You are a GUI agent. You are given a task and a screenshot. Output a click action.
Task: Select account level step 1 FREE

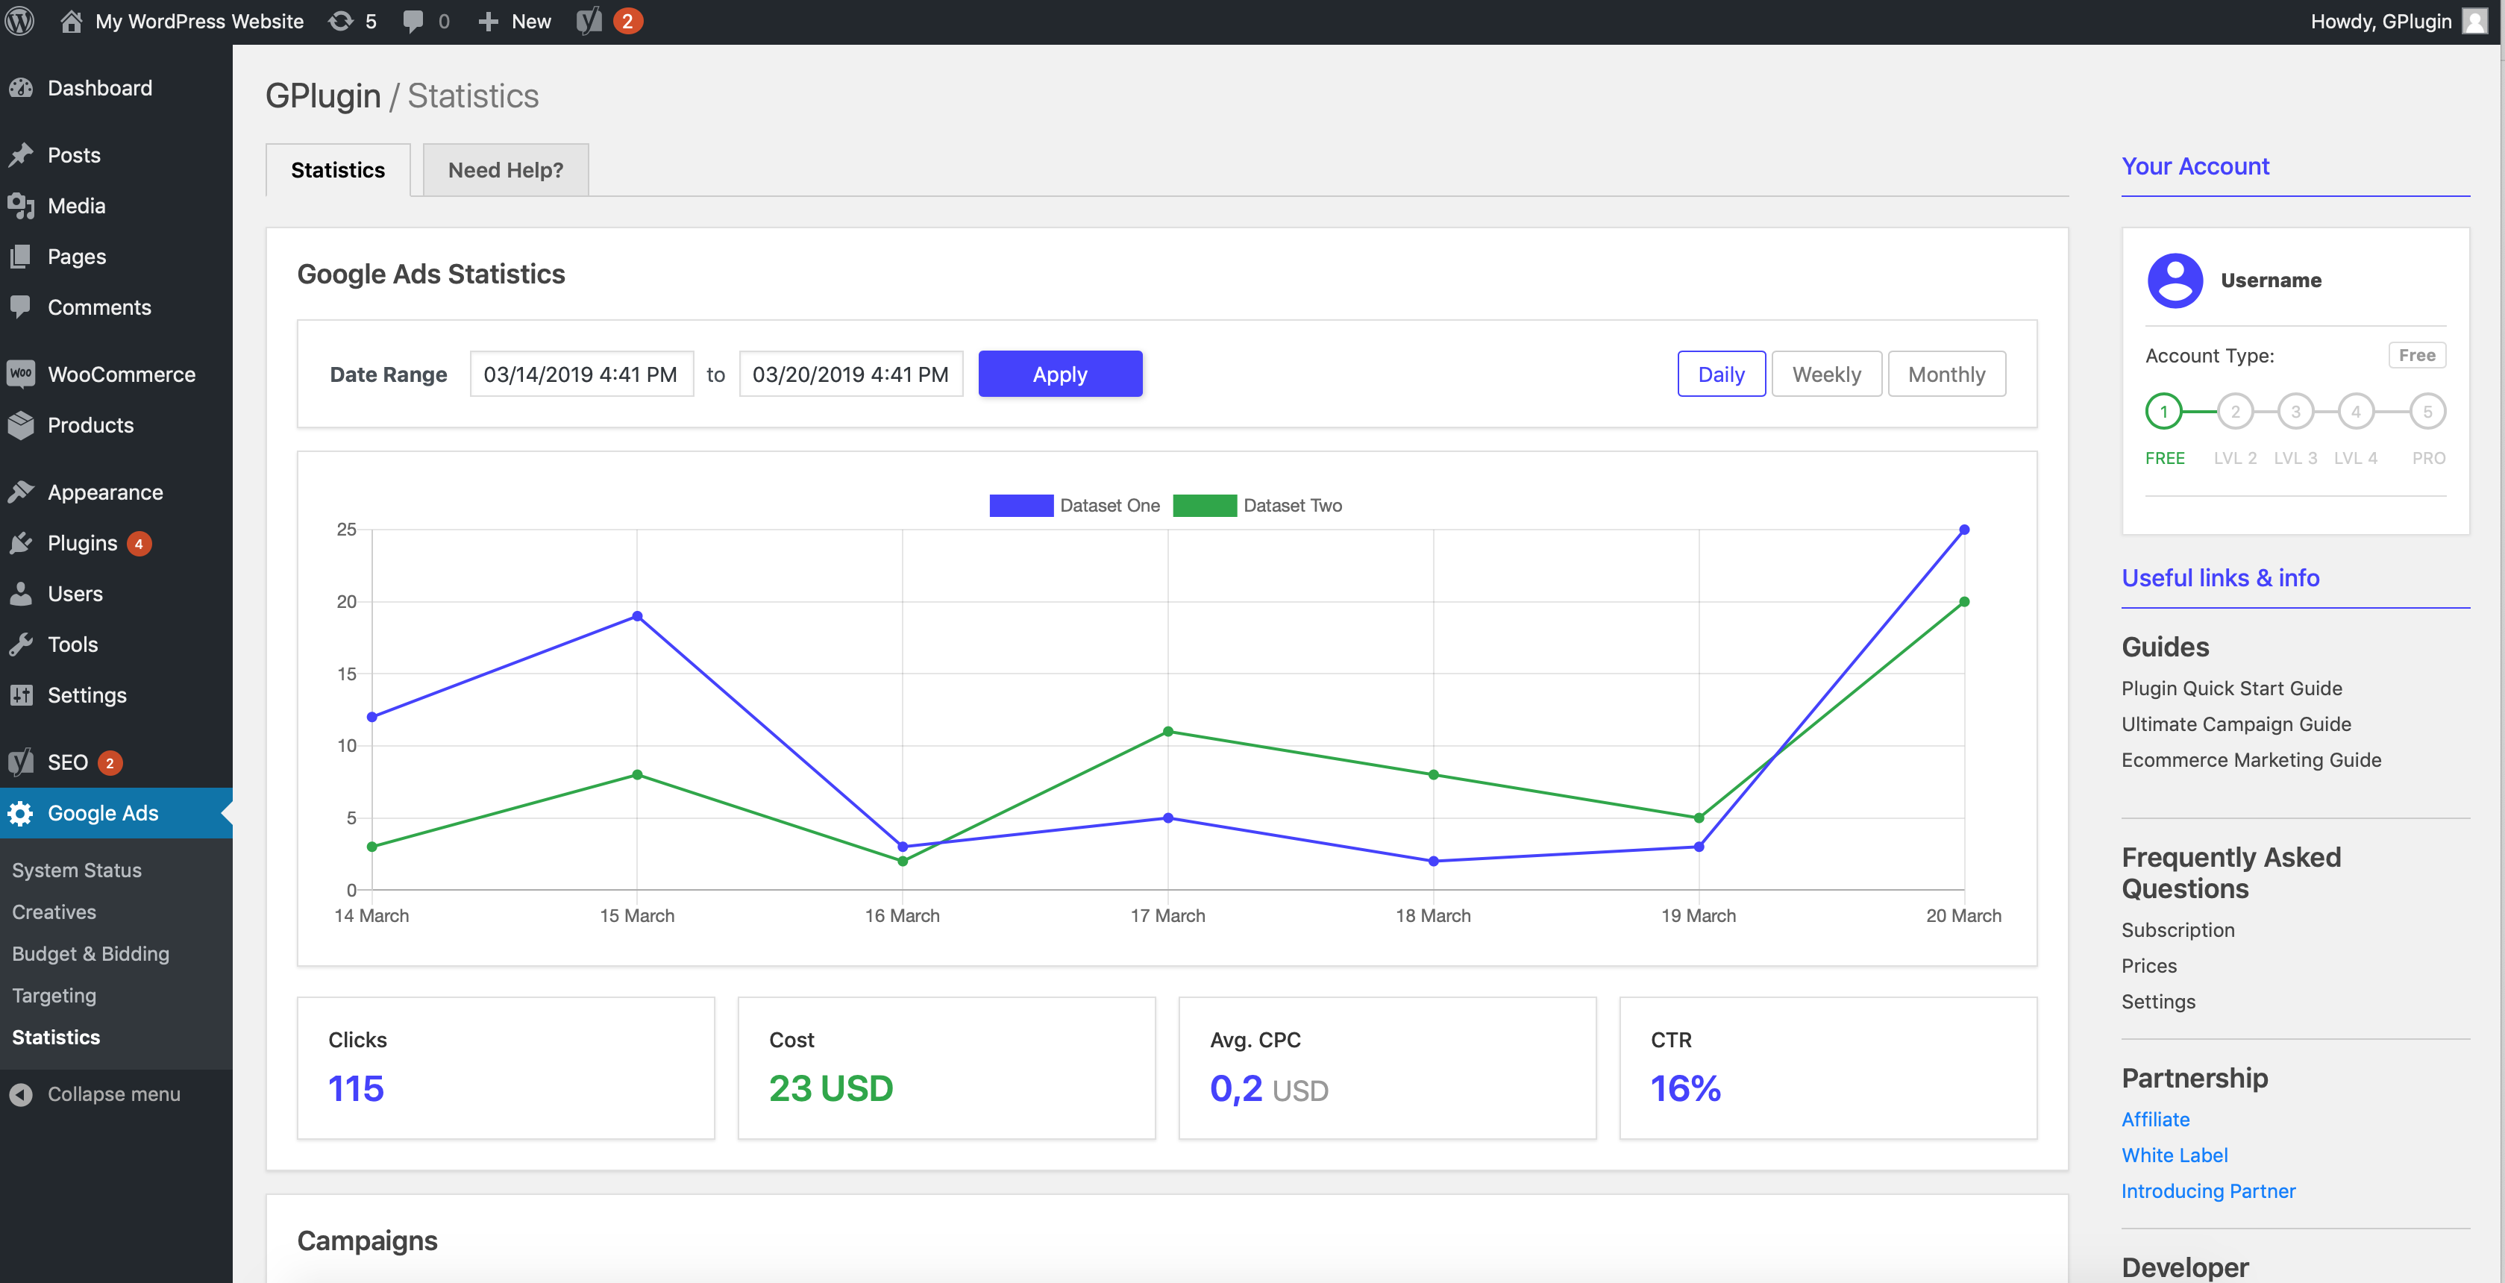tap(2163, 412)
